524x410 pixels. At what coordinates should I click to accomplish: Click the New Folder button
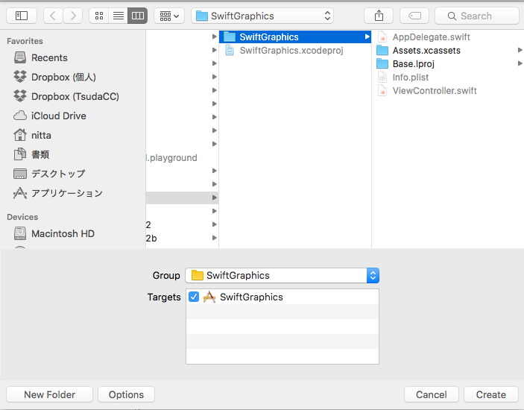coord(49,394)
